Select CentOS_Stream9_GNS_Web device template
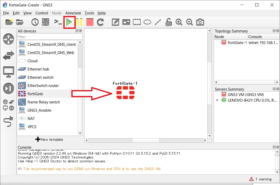Viewport: 280px width, 185px height. (47, 53)
